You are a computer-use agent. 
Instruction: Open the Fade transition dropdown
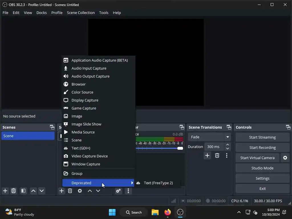tap(209, 137)
